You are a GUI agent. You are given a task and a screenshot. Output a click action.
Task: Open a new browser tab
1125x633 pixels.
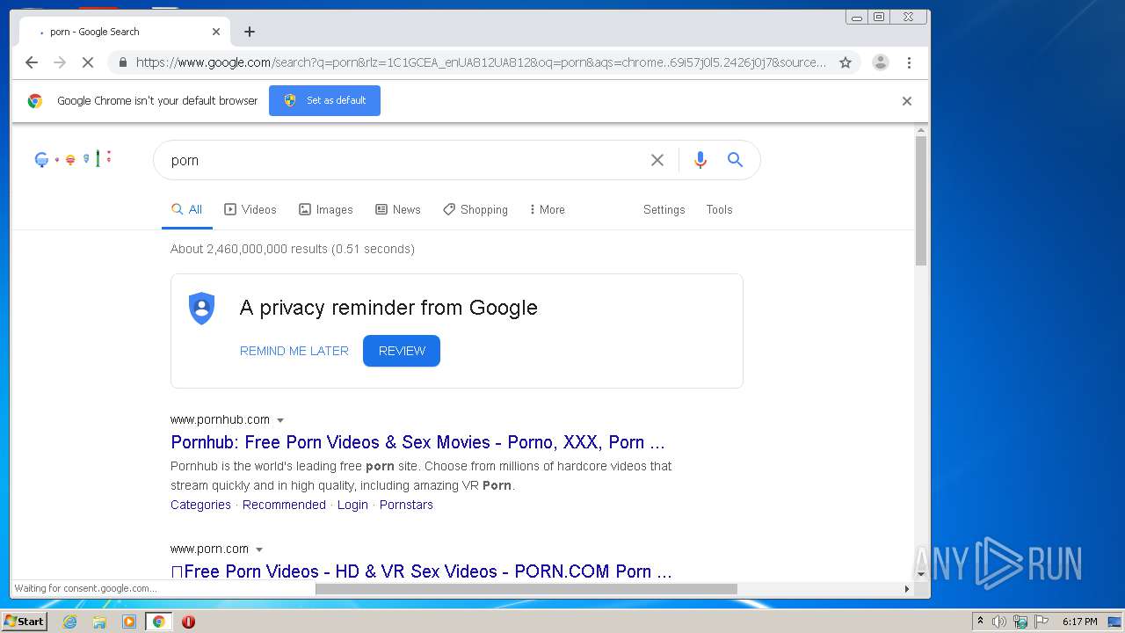coord(250,32)
